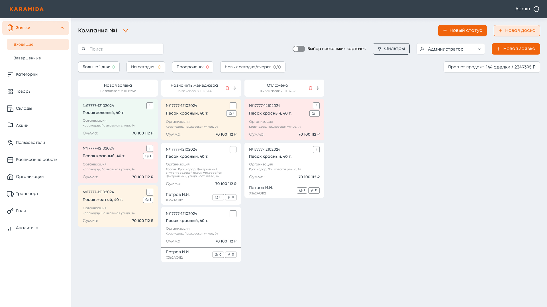Open the Фильтры panel
This screenshot has height=307, width=547.
tap(391, 49)
